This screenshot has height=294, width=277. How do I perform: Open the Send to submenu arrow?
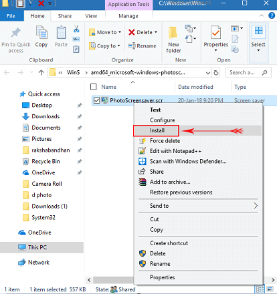click(256, 206)
